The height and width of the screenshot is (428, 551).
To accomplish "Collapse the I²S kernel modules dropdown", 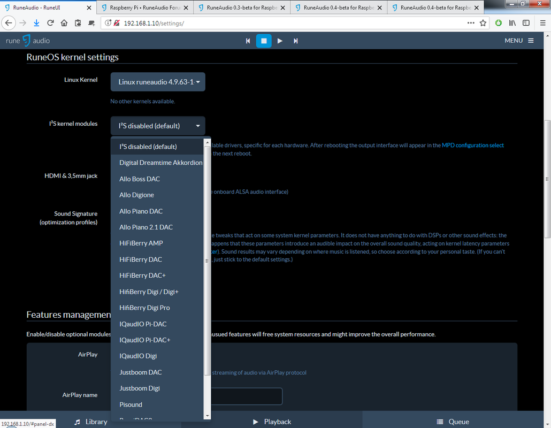I will tap(158, 126).
